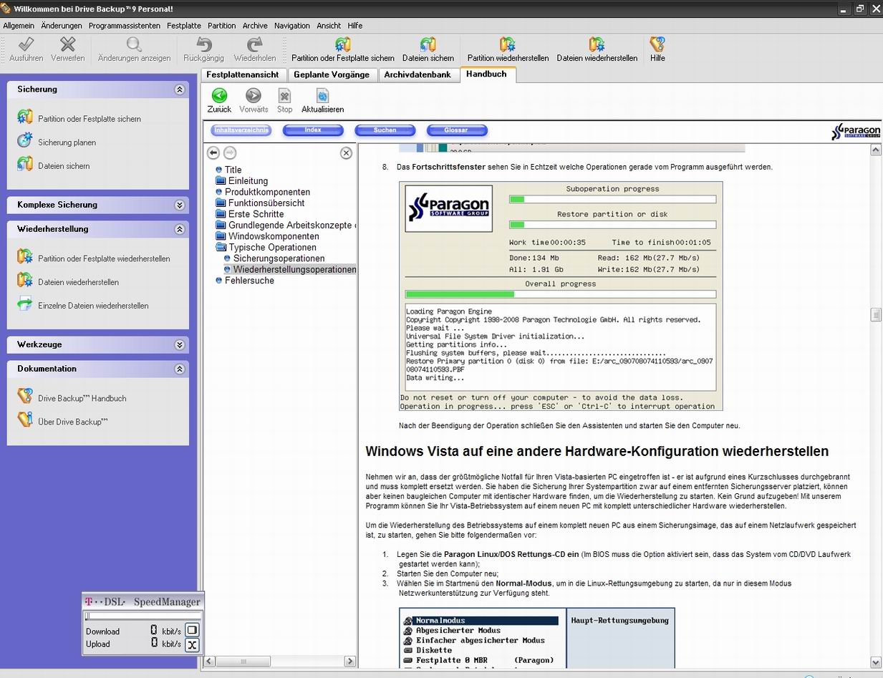The image size is (883, 678).
Task: Collapse the Dokumentation sidebar panel
Action: coord(180,369)
